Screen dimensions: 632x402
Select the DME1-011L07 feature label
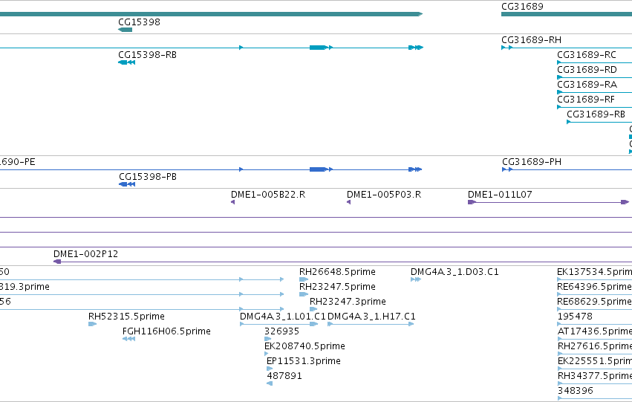point(501,195)
